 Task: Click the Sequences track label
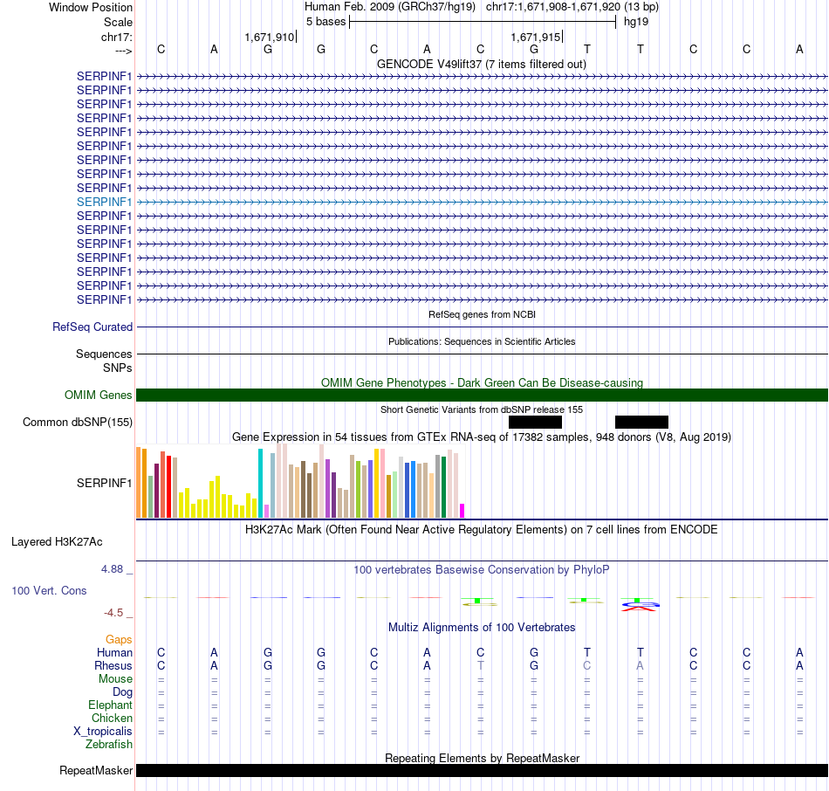click(x=104, y=354)
